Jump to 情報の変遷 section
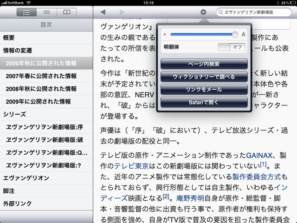The width and height of the screenshot is (297, 223). coord(46,51)
